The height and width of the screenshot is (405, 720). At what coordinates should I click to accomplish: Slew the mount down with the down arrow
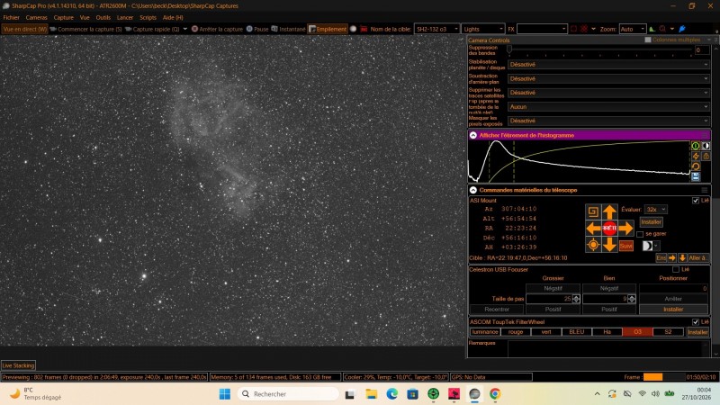(x=609, y=245)
